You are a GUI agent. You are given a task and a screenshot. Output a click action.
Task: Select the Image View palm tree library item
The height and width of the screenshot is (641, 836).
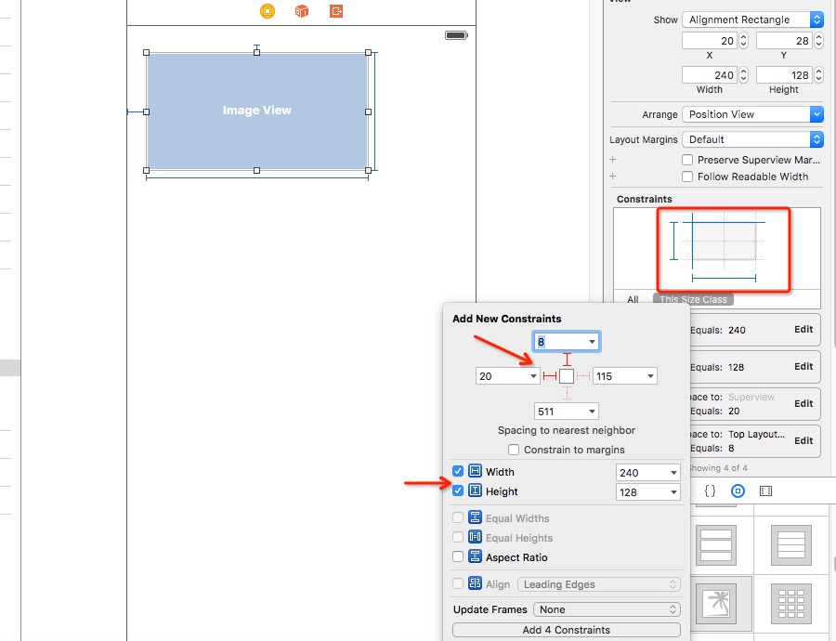click(x=716, y=604)
